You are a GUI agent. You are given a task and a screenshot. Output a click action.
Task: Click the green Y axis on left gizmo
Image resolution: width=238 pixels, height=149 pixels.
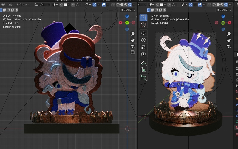coord(127,23)
